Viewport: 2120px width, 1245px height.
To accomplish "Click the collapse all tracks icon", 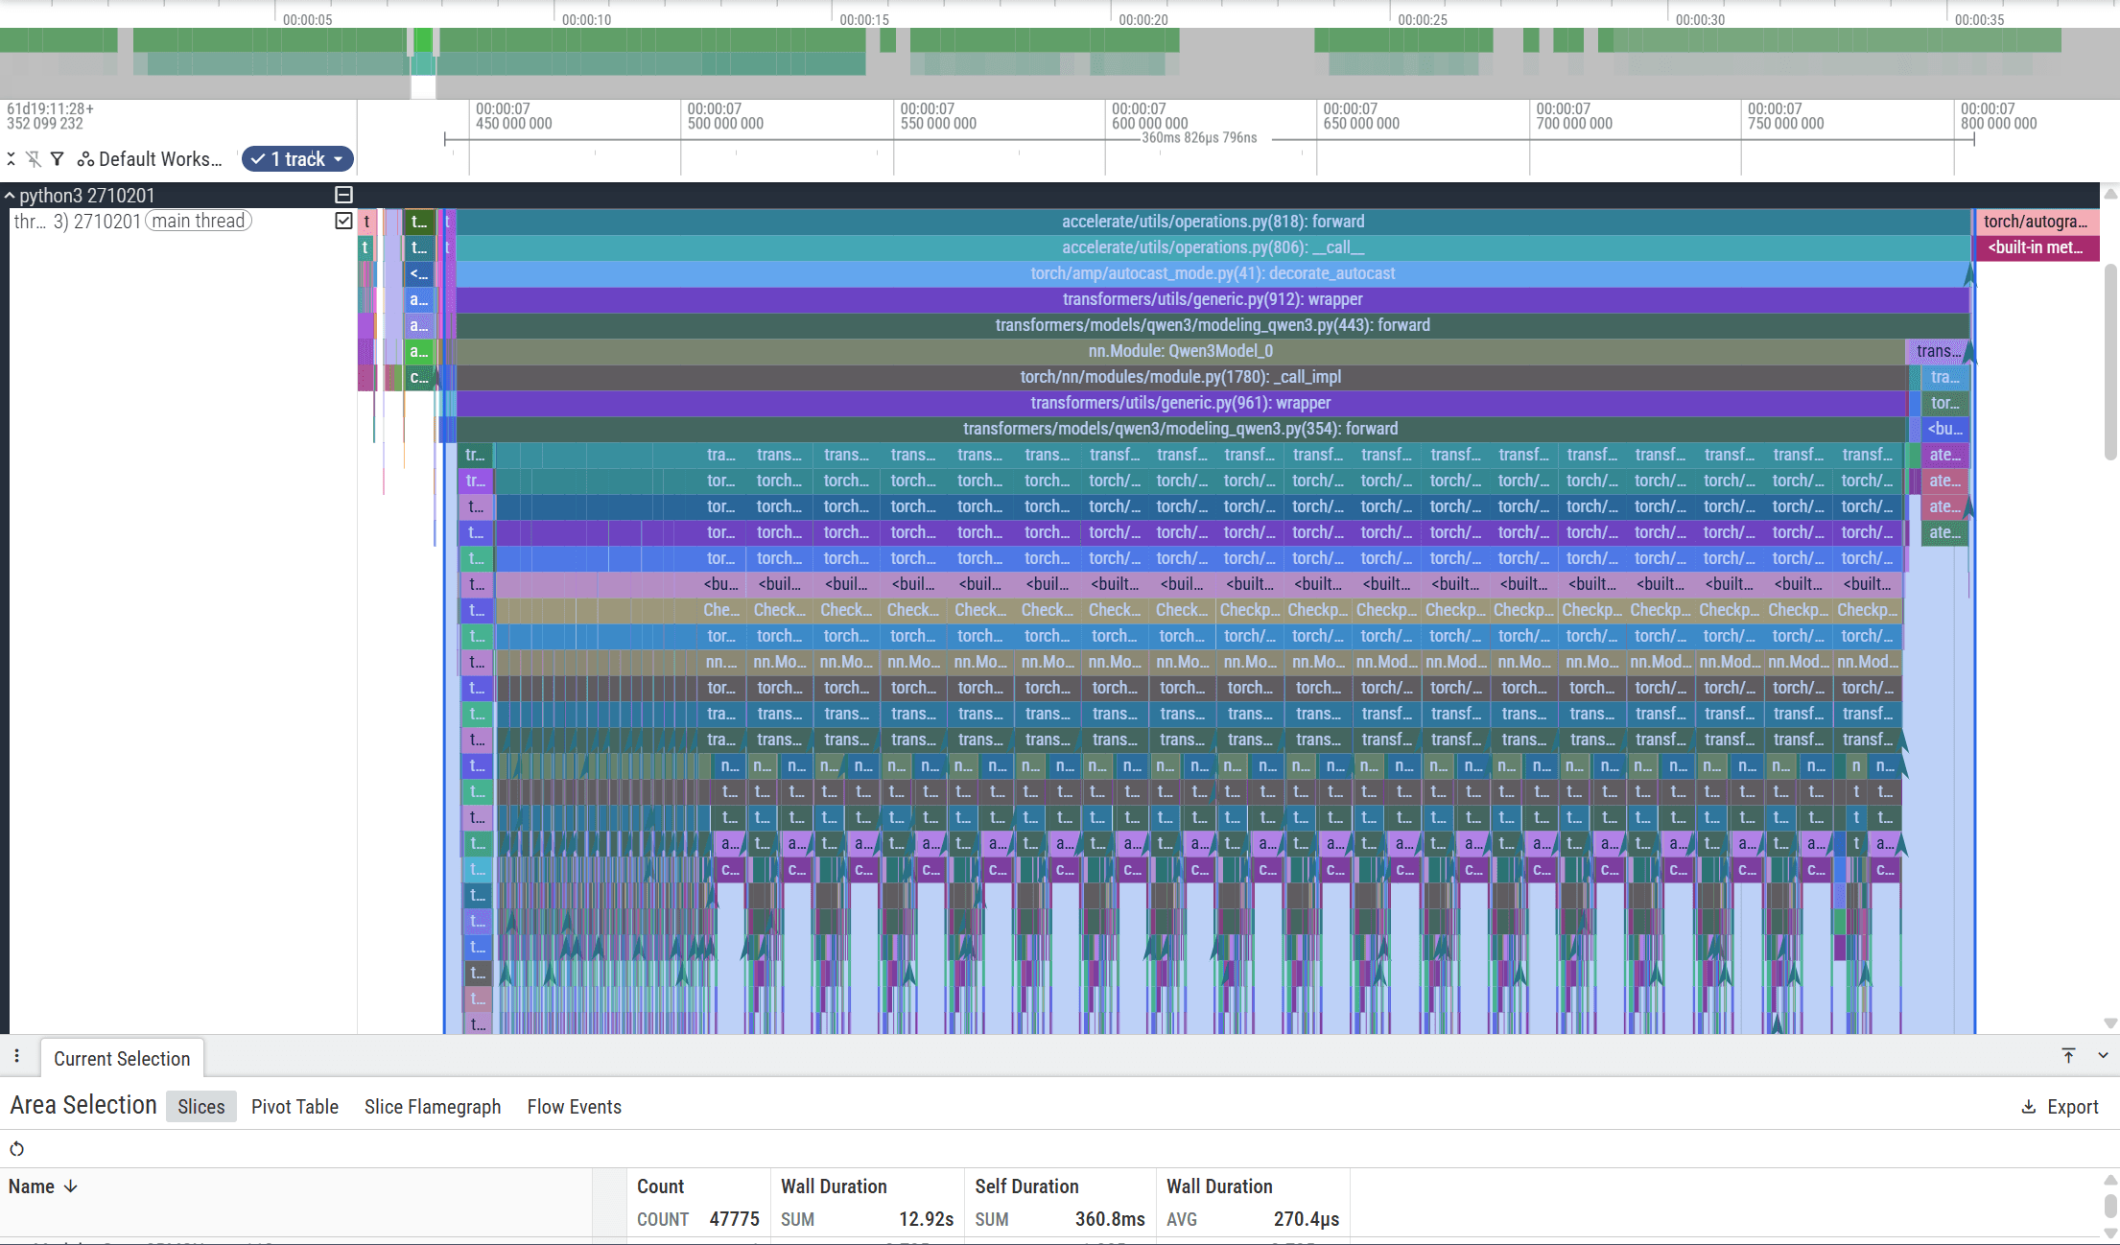I will [11, 159].
